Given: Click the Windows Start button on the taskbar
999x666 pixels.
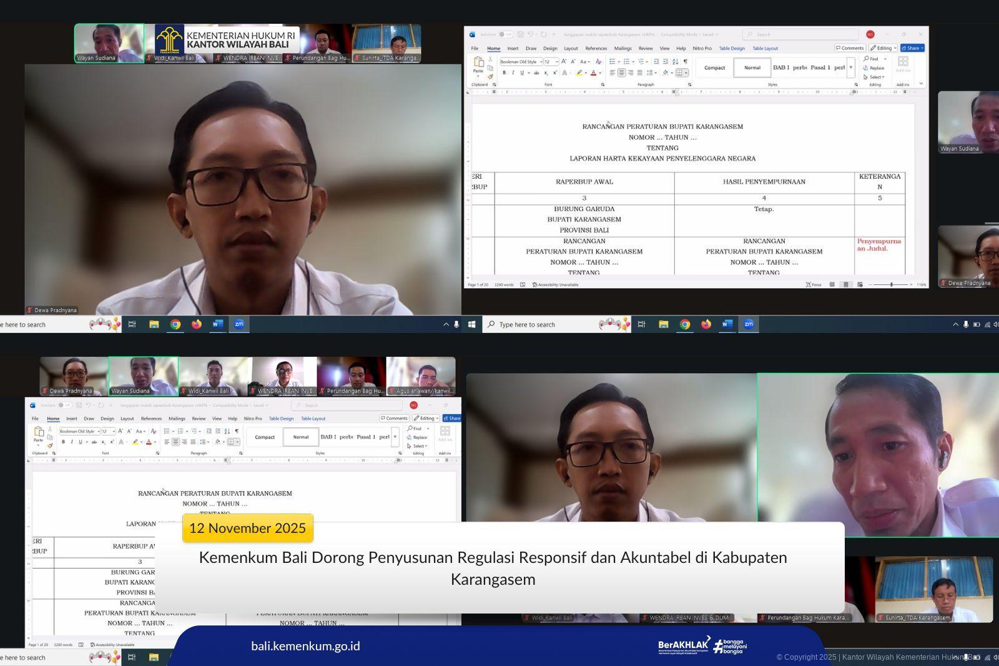Looking at the screenshot, I should coord(472,324).
